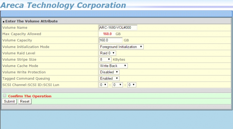Select the KBytes unit text
The image size is (233, 129).
(119, 60)
